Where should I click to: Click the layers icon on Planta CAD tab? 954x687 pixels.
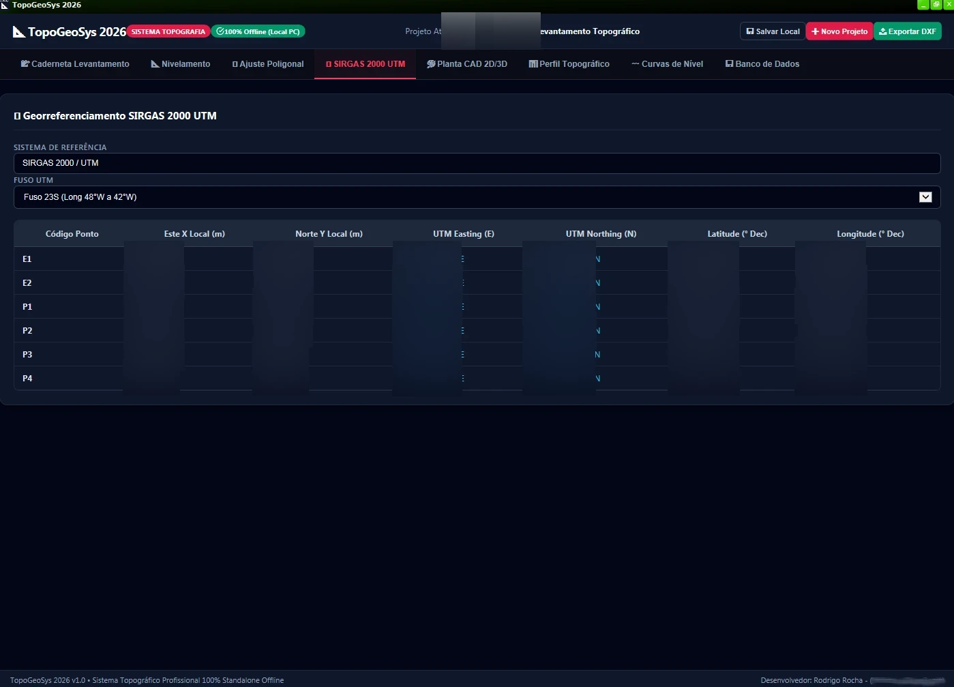click(431, 64)
